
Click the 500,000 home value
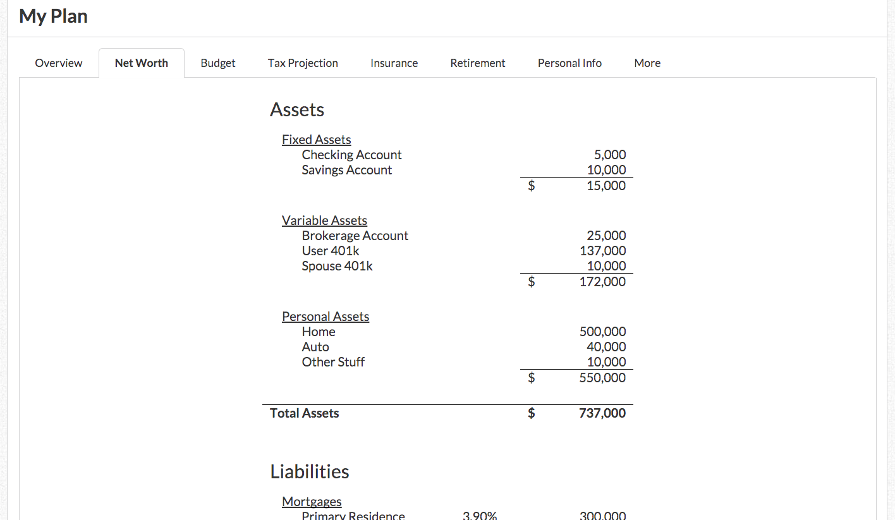(x=603, y=332)
